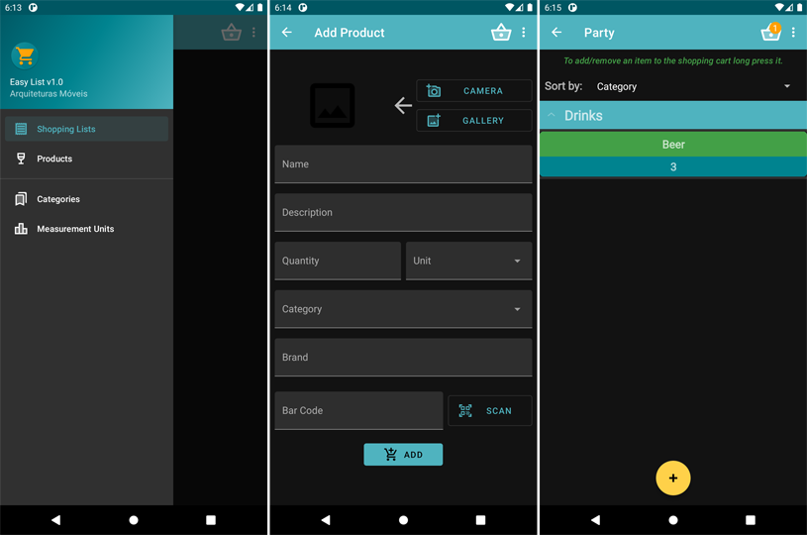Tap the product image placeholder

[333, 105]
